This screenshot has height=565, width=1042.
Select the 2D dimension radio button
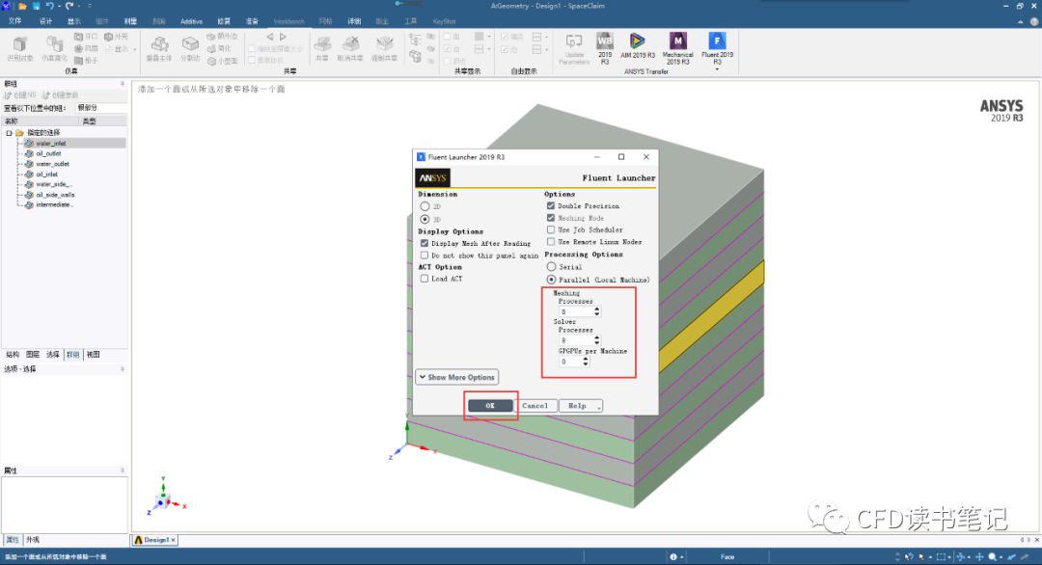pos(425,206)
